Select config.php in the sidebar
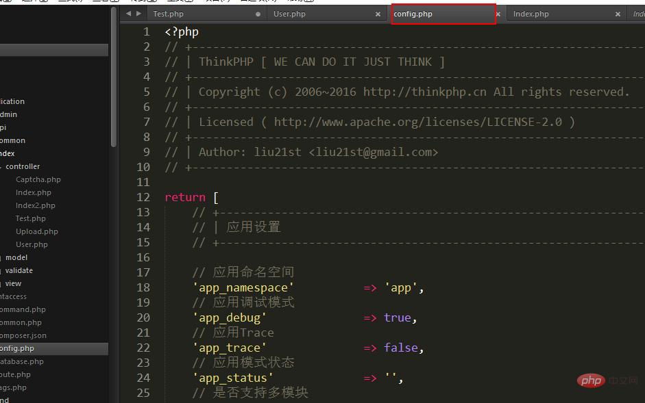 [54, 349]
